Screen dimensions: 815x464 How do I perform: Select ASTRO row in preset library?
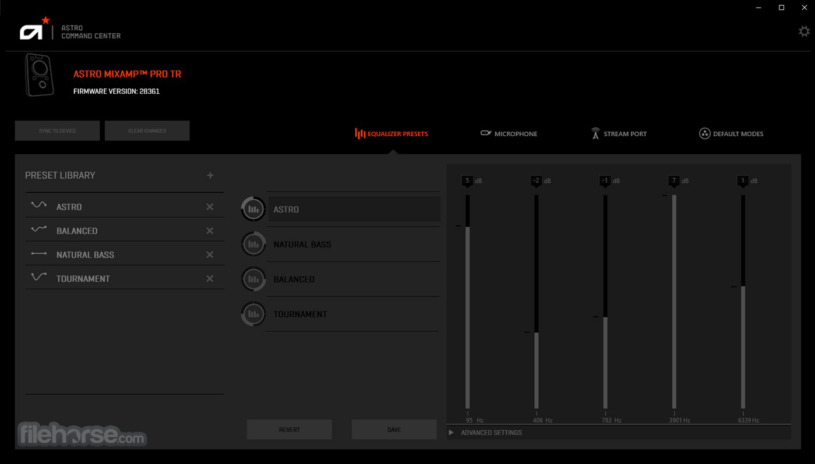pos(124,206)
